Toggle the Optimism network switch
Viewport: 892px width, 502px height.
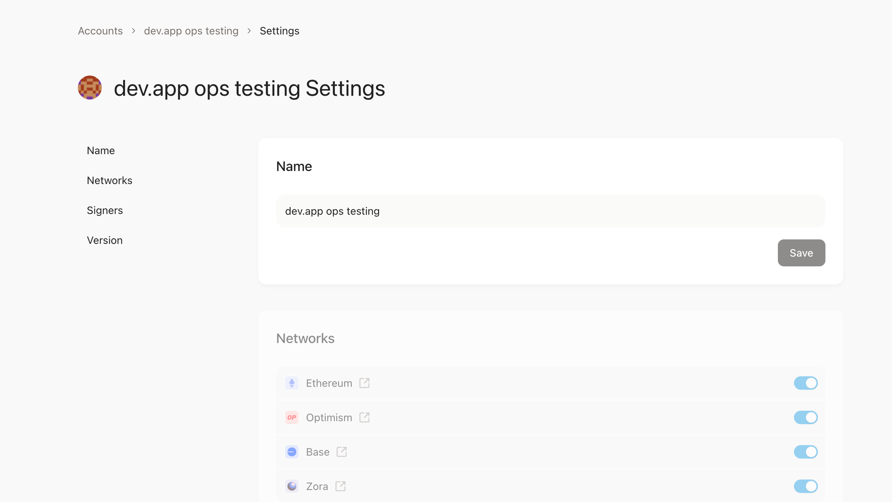click(x=805, y=417)
